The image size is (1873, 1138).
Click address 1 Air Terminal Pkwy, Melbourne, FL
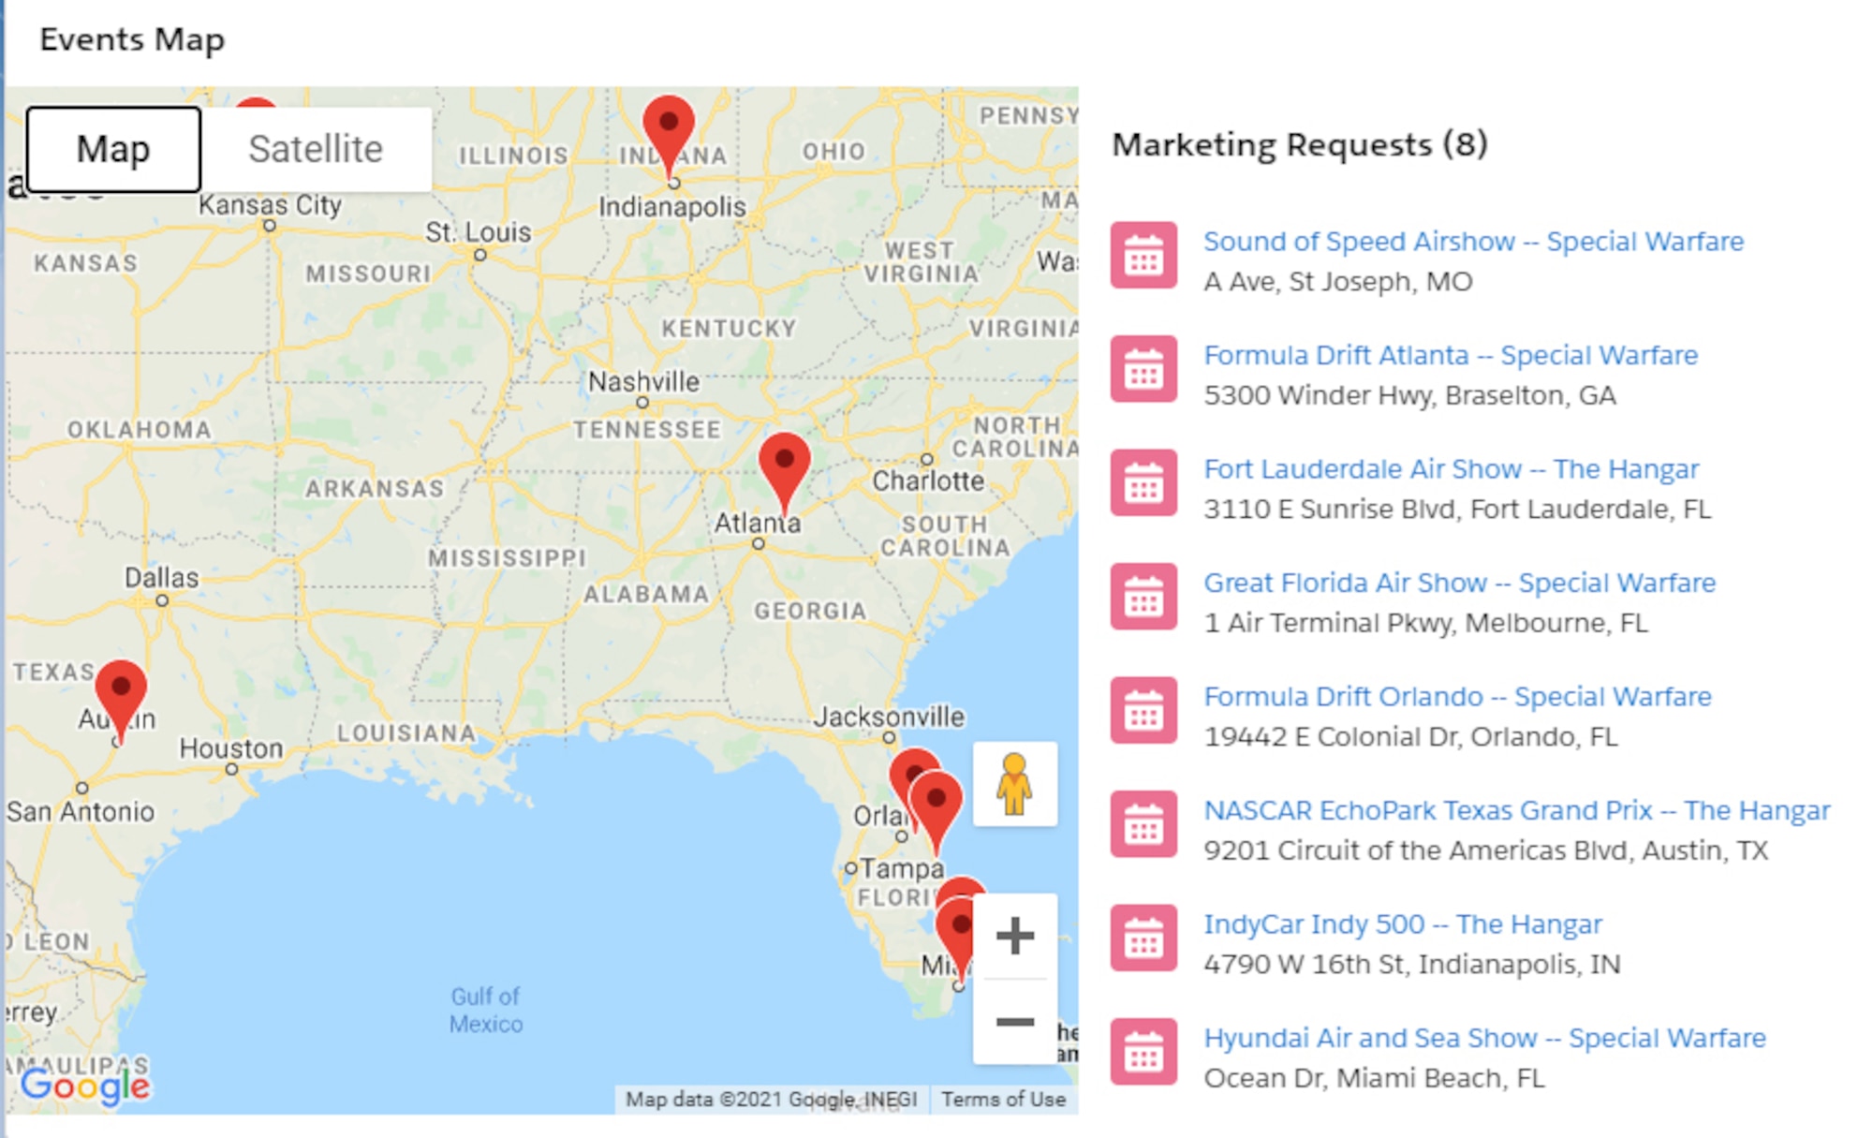tap(1425, 623)
